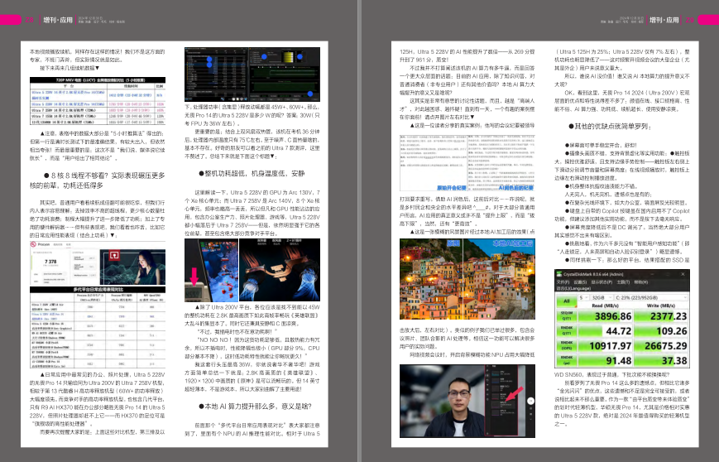Open the 文件(F) menu in CrystalDiskMark
Viewport: 719px width, 462px height.
click(x=563, y=282)
